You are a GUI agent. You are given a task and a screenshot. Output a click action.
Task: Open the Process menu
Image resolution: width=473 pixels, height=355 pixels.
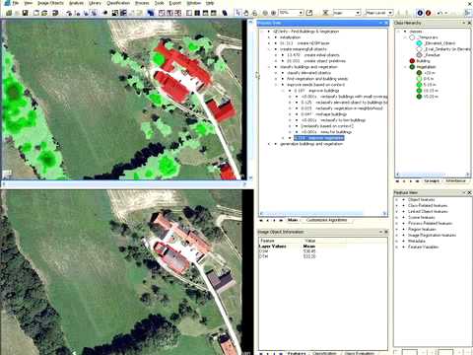point(142,3)
